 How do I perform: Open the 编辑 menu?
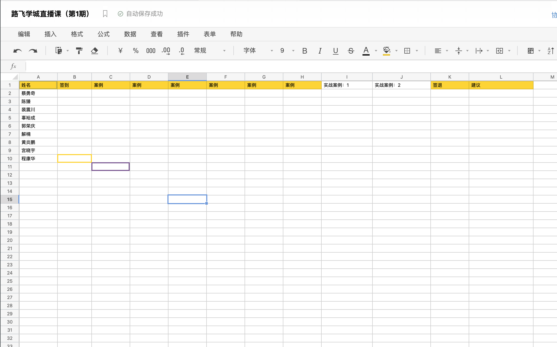(x=24, y=34)
